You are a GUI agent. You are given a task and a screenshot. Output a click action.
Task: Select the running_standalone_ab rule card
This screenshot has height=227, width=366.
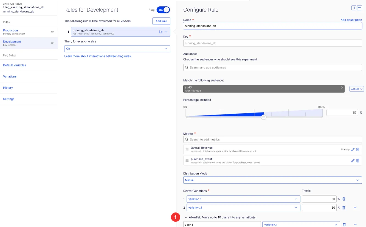coord(120,32)
